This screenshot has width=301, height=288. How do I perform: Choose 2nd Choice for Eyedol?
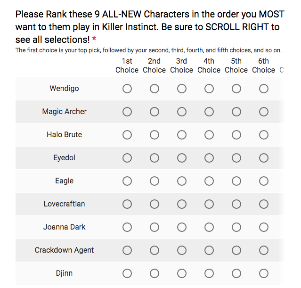pos(155,158)
